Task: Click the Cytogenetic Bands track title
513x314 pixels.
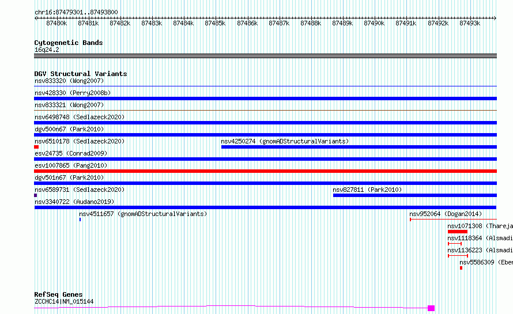Action: pyautogui.click(x=69, y=43)
